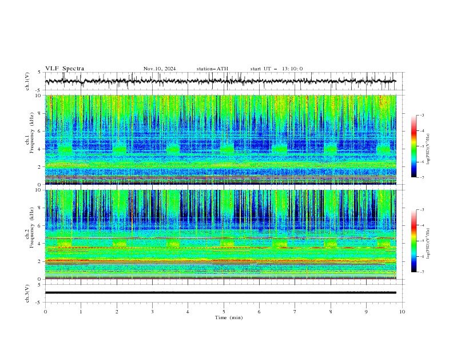The image size is (453, 350).
Task: Click the time axis tick label "3"
Action: (152, 312)
